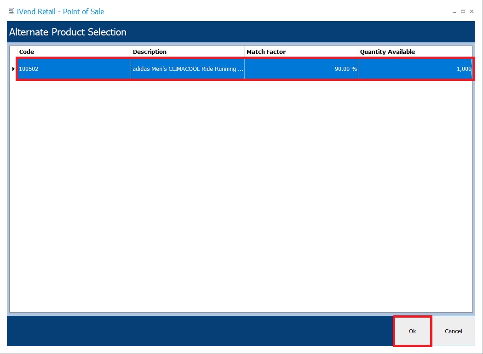Minimize the iVend Retail window

(x=454, y=12)
